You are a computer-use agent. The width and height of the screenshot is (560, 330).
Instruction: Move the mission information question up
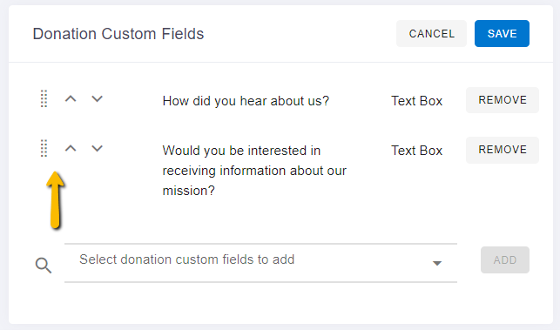[x=71, y=149]
